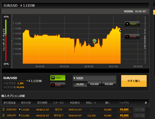The width and height of the screenshot is (155, 119).
Task: Click the 取引時間 column header
Action: click(42, 103)
